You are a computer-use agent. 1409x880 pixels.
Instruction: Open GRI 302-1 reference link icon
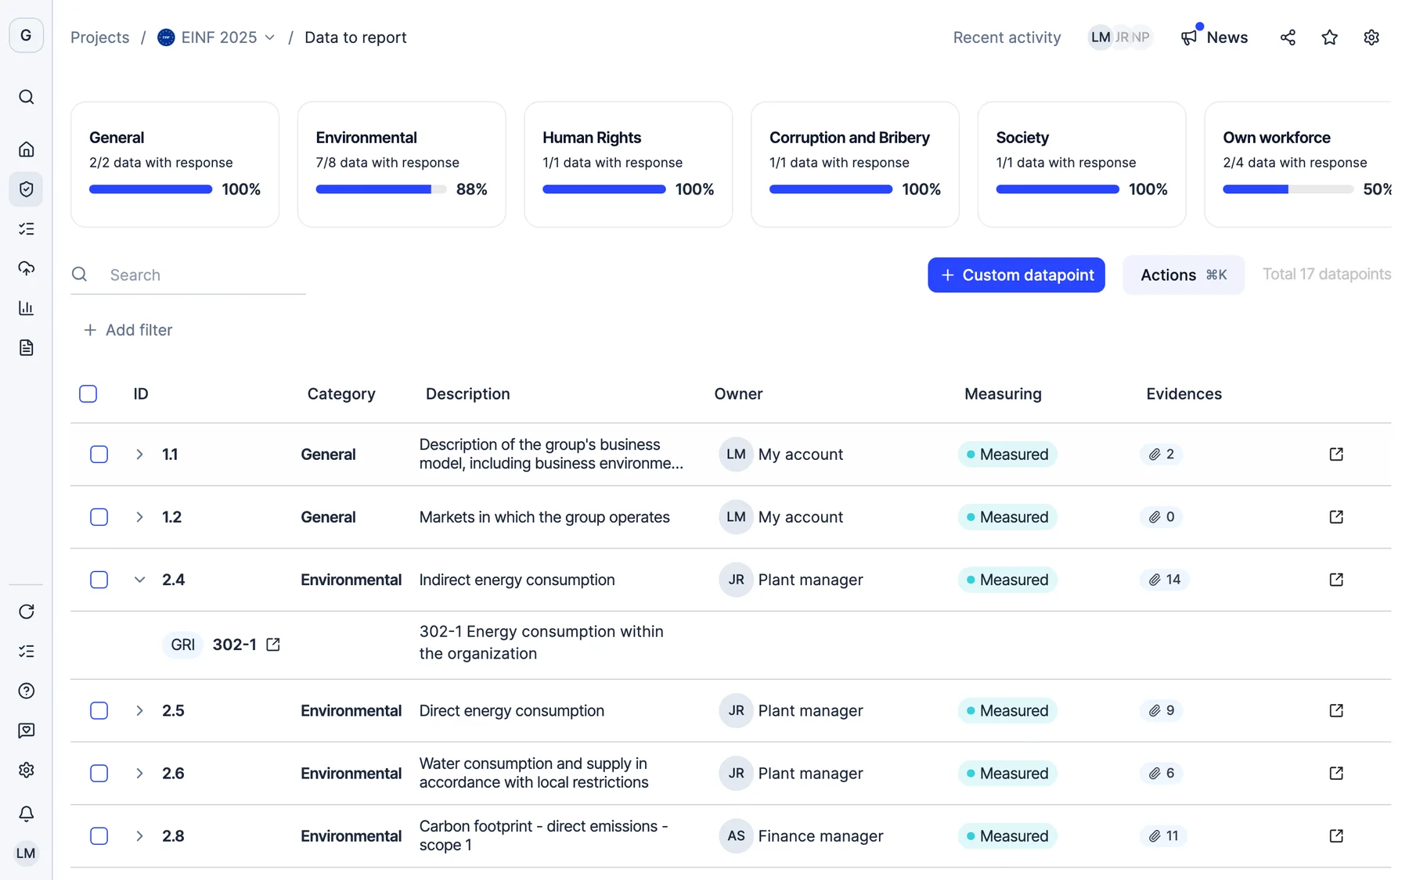(273, 645)
